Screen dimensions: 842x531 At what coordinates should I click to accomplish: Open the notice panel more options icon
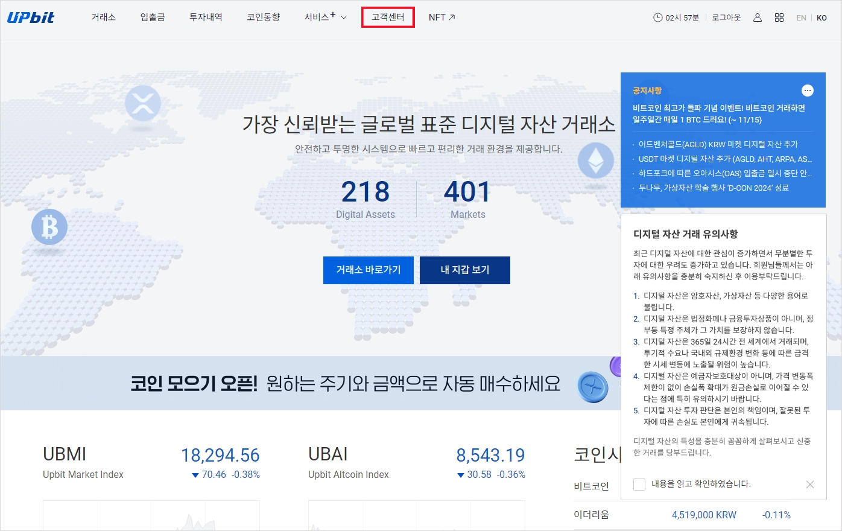click(808, 91)
